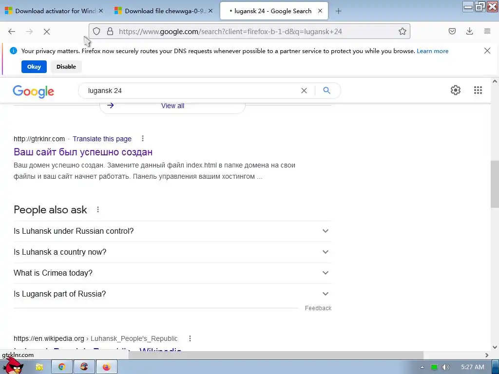
Task: Open People also ask options menu
Action: (x=98, y=209)
